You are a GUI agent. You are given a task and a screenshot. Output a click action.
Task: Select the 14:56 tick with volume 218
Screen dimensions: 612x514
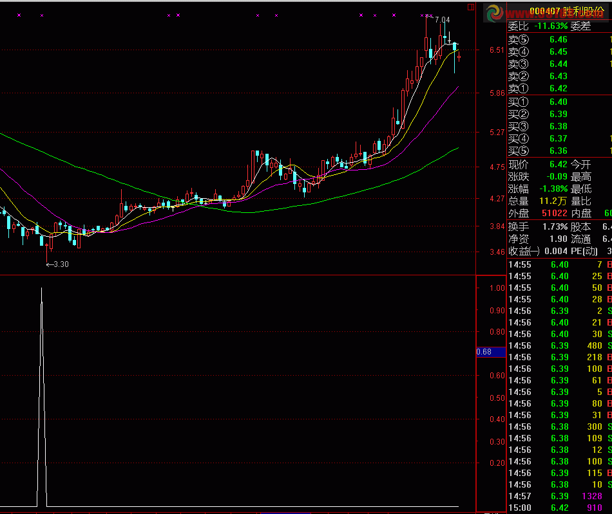coord(560,357)
